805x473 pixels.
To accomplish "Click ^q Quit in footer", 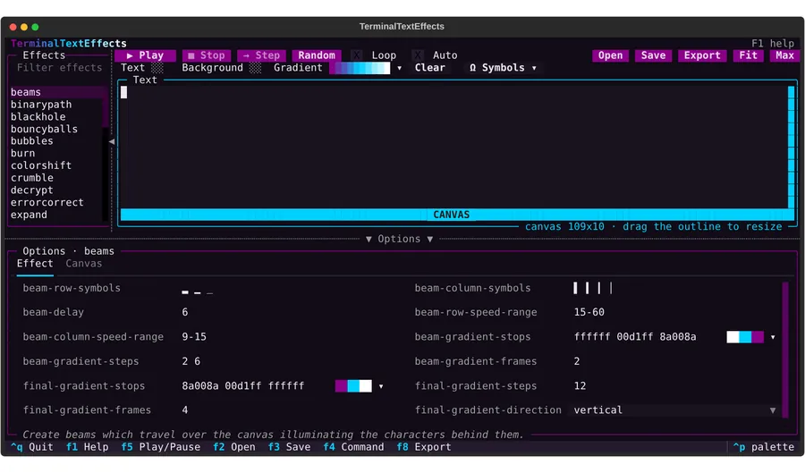I will click(32, 447).
